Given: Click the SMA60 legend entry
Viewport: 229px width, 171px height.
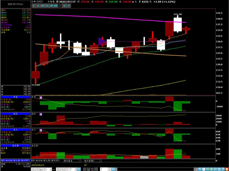Looking at the screenshot, I should (15, 18).
